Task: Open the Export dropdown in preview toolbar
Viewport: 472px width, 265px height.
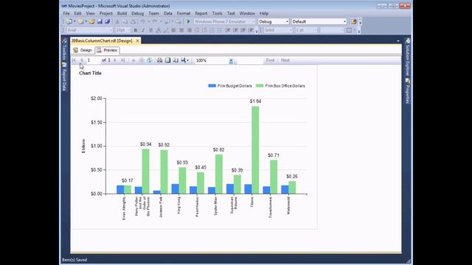Action: (x=184, y=60)
